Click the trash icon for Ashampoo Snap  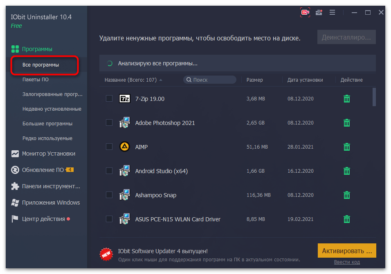346,195
